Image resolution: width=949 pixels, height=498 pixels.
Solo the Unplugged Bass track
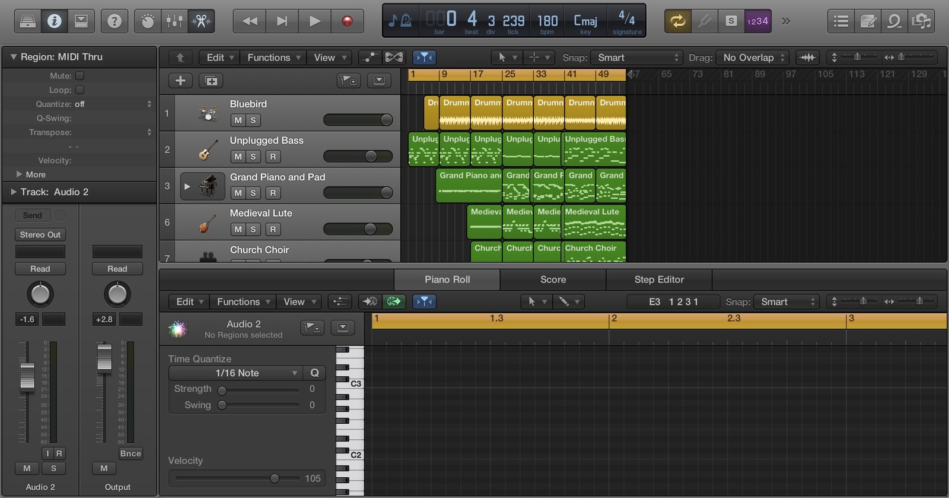tap(253, 157)
